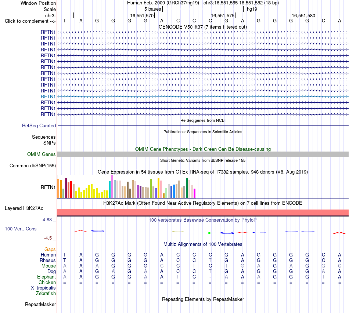Viewport: 349px width, 313px height.
Task: Select the highlighted light-blue RFTN1 transcript label
Action: tap(48, 97)
